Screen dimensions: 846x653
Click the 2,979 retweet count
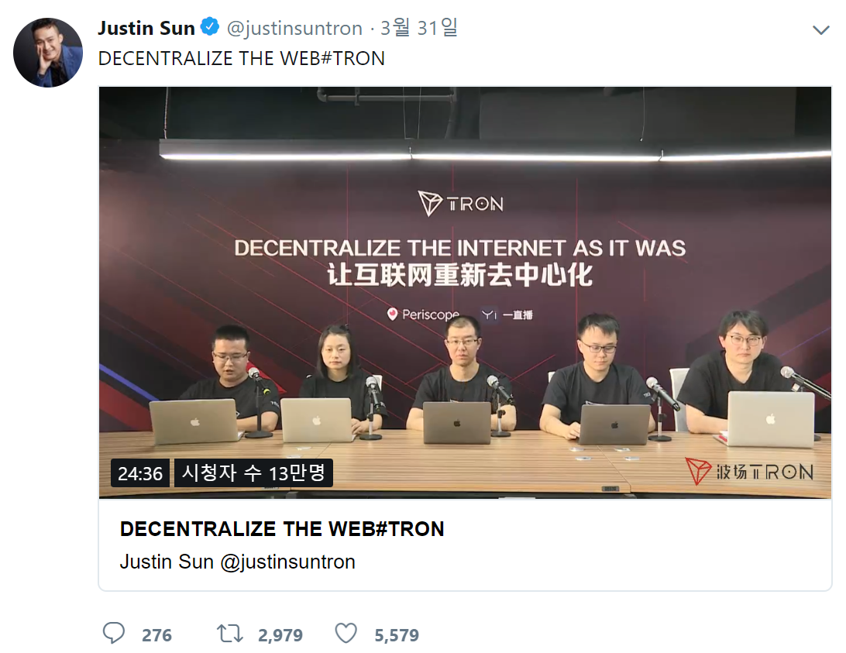coord(280,635)
